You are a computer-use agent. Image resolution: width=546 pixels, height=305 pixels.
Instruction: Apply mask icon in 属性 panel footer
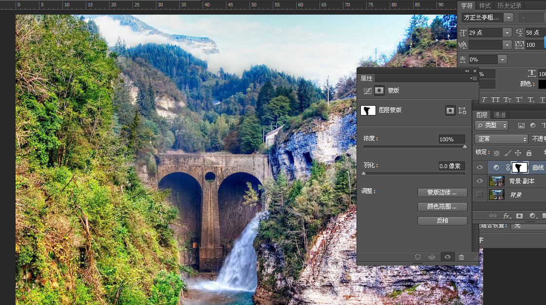coord(432,257)
